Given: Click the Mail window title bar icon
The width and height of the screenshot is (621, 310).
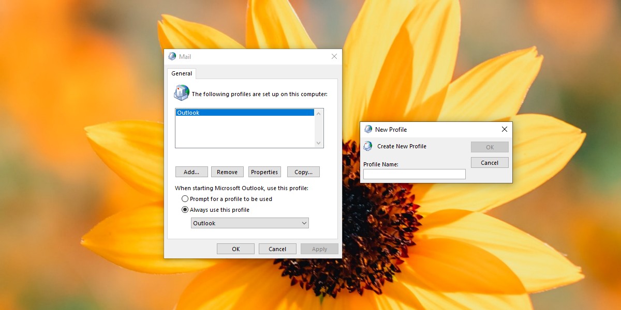Looking at the screenshot, I should click(x=172, y=56).
